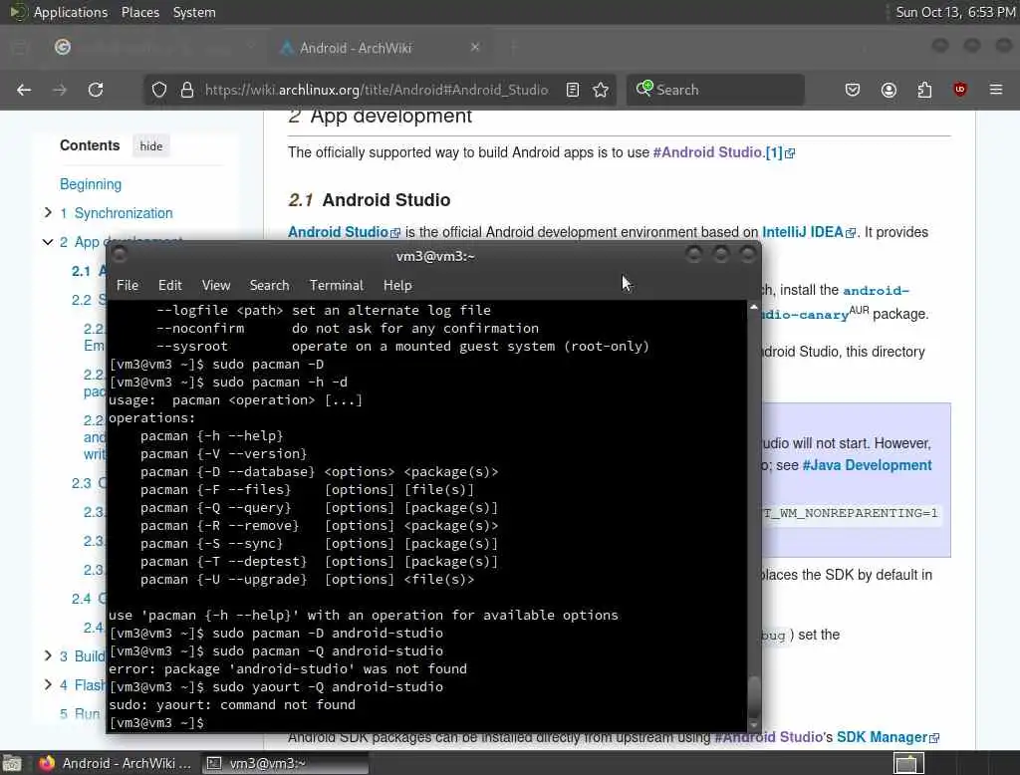The height and width of the screenshot is (775, 1020).
Task: Open terminal View menu
Action: (216, 285)
